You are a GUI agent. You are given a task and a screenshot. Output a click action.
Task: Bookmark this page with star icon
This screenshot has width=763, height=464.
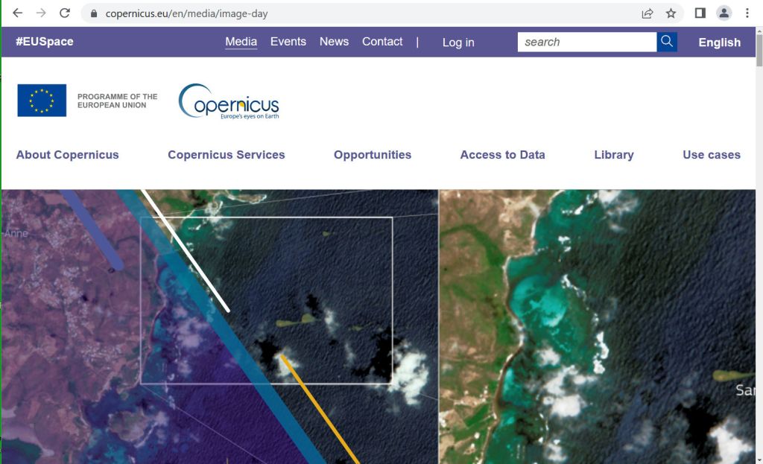(x=671, y=13)
